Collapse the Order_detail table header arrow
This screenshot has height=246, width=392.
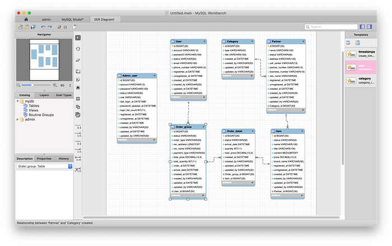253,131
